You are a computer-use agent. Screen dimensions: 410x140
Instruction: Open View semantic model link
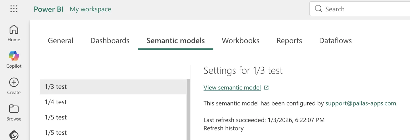click(x=232, y=87)
